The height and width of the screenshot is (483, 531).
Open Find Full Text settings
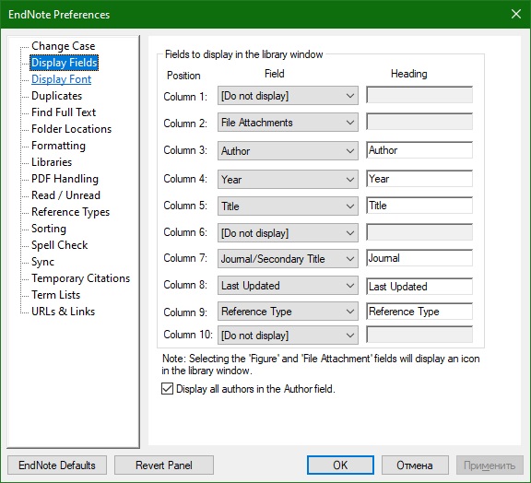(x=64, y=112)
